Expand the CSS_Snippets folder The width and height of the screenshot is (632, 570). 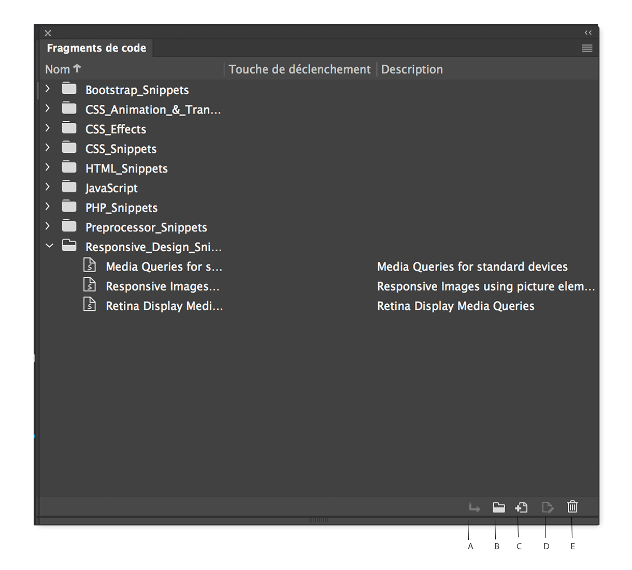[x=48, y=148]
